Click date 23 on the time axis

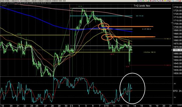pyautogui.click(x=32, y=106)
